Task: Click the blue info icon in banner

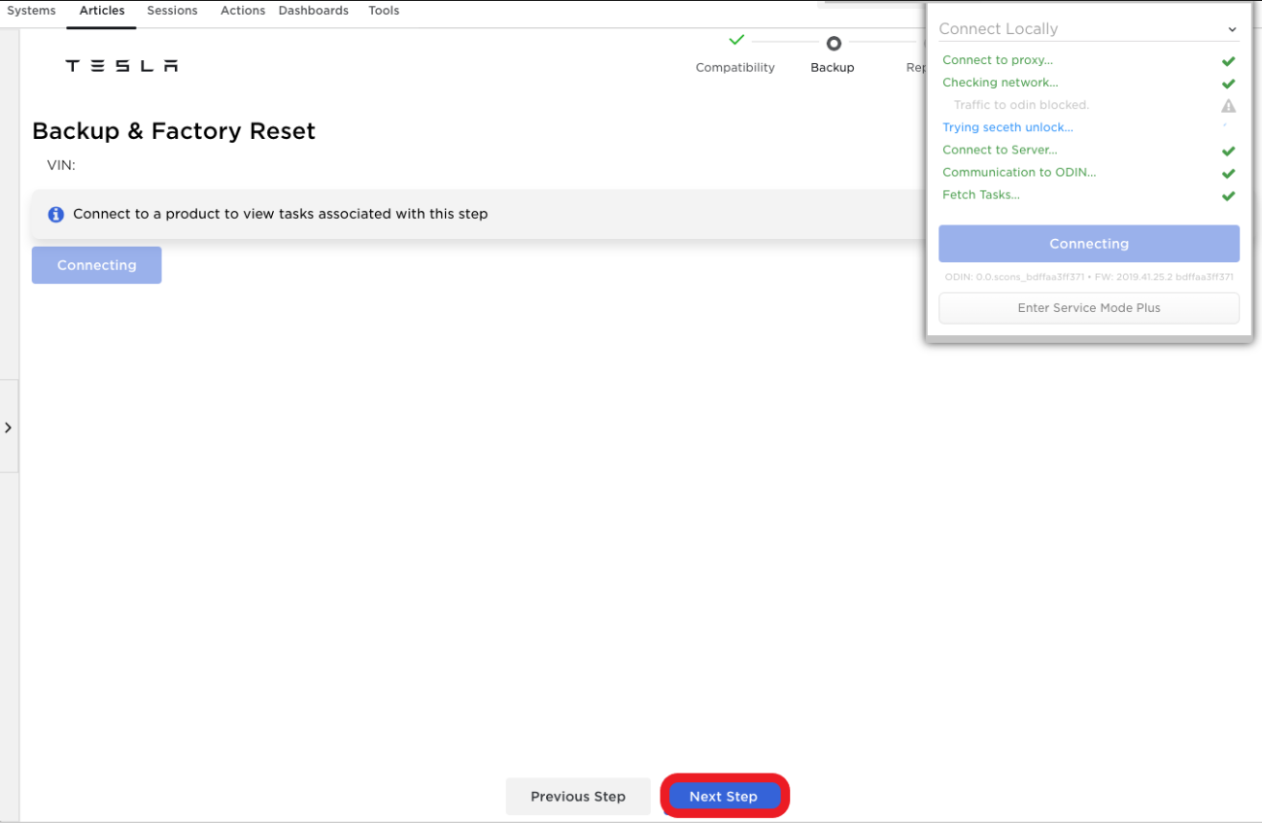Action: coord(55,214)
